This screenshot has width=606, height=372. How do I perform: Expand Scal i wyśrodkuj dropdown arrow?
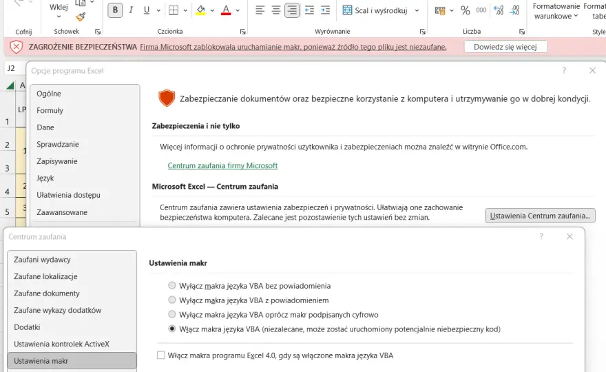click(x=417, y=11)
